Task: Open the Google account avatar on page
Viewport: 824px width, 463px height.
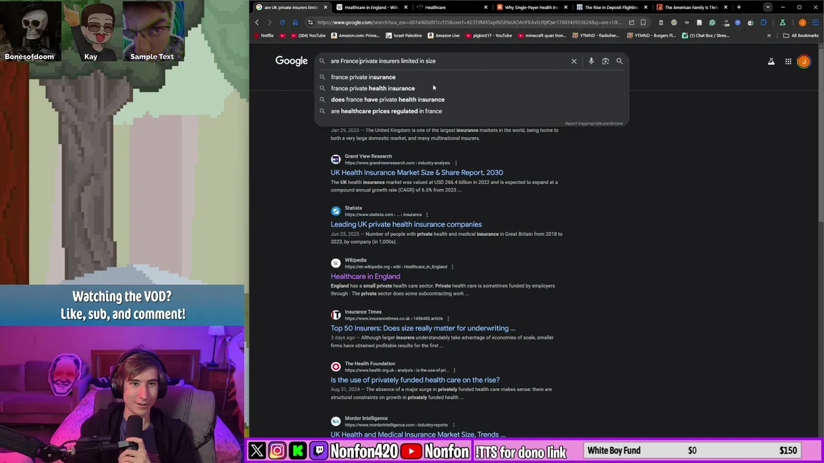Action: click(804, 62)
